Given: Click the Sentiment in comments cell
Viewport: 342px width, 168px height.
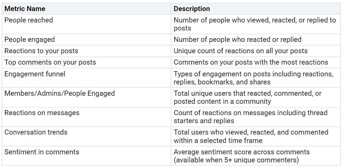Looking at the screenshot, I should (86, 156).
